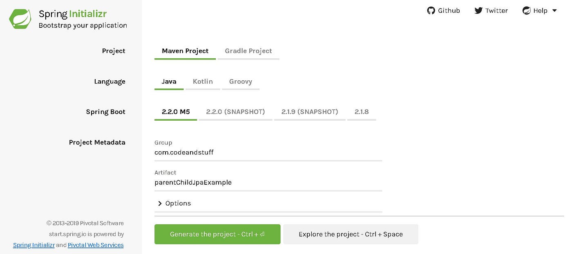This screenshot has height=254, width=572.
Task: Open the Help dropdown menu
Action: coord(539,11)
